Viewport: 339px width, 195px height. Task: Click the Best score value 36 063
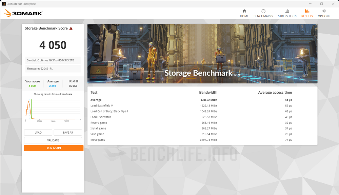tap(73, 86)
